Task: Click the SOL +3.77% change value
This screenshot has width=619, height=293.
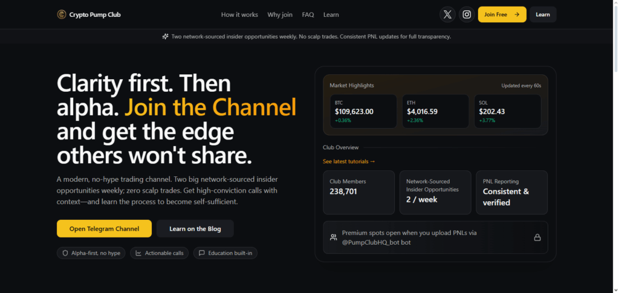Action: (487, 120)
